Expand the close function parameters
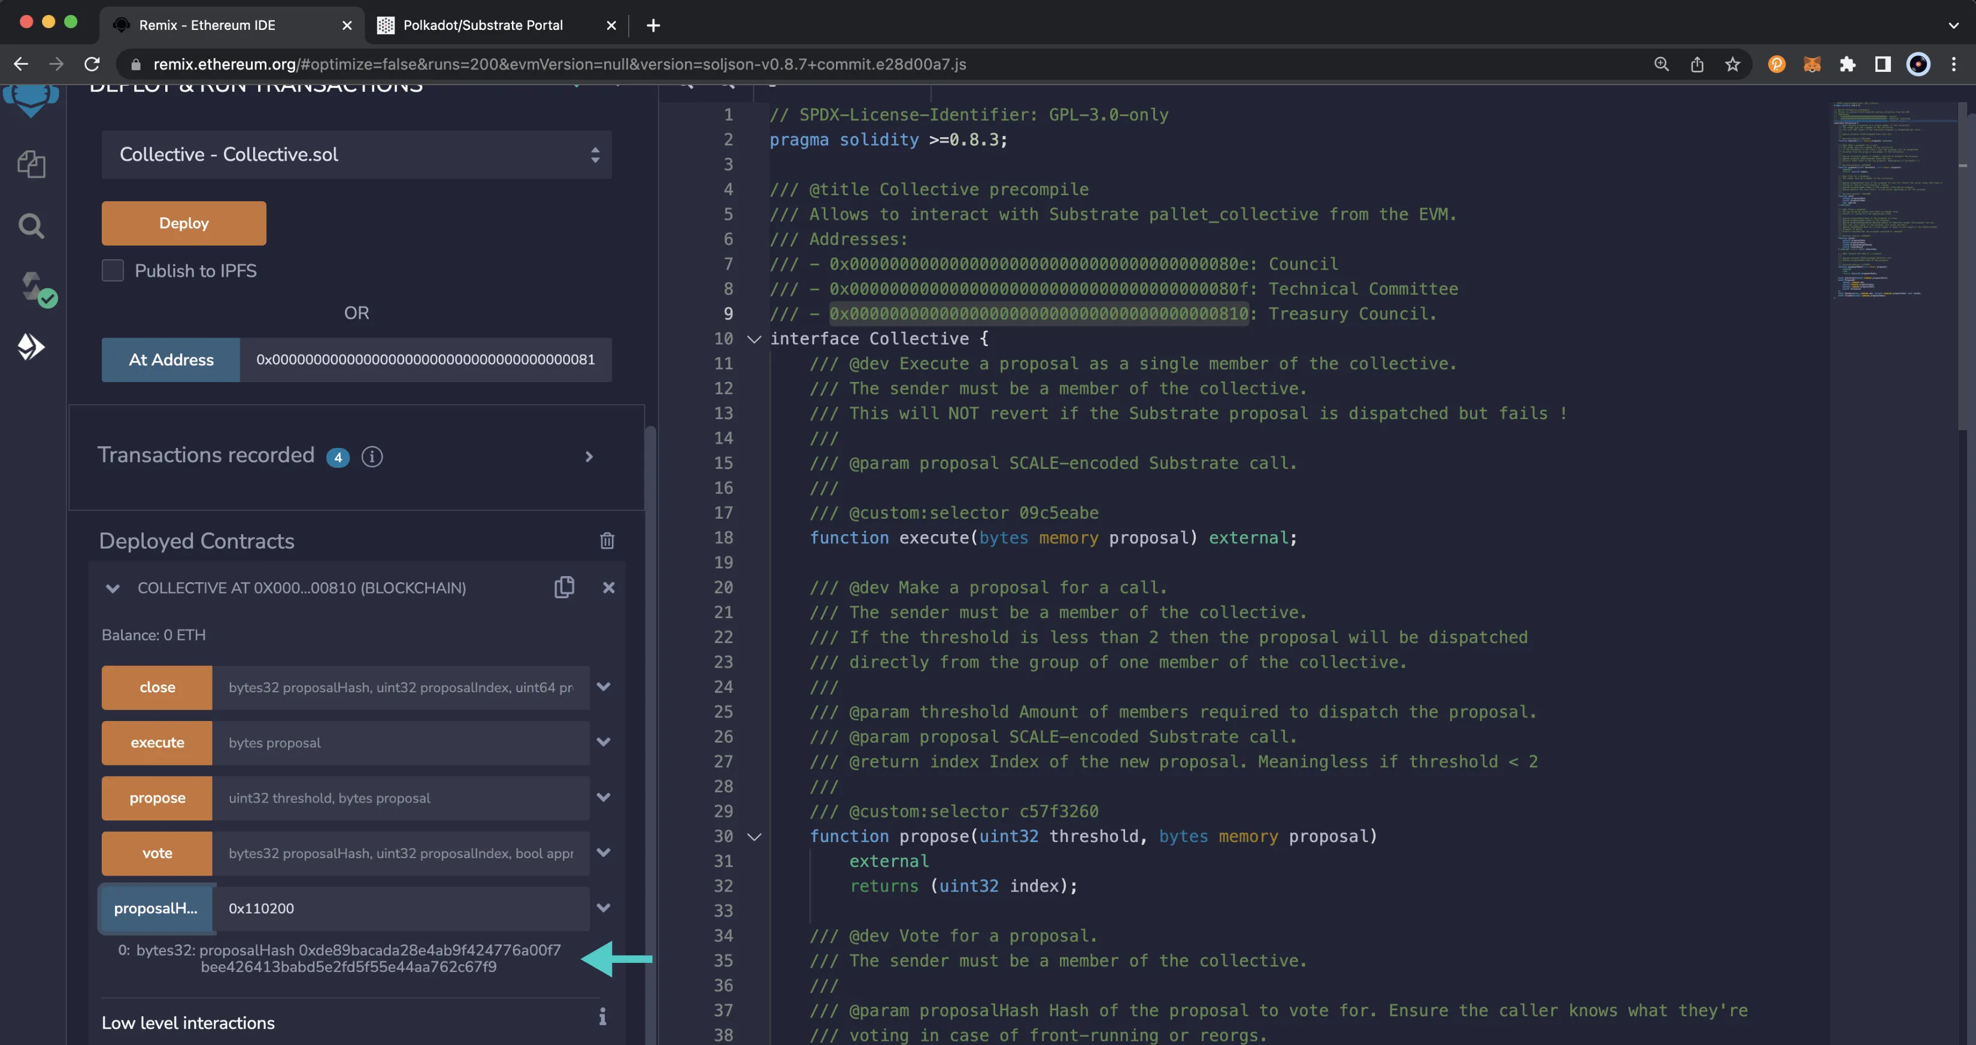This screenshot has width=1976, height=1045. pyautogui.click(x=604, y=687)
